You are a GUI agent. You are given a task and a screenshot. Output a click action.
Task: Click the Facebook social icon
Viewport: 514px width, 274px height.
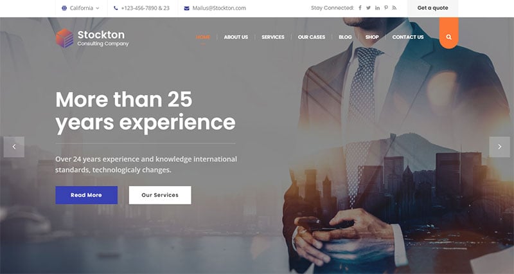(360, 8)
